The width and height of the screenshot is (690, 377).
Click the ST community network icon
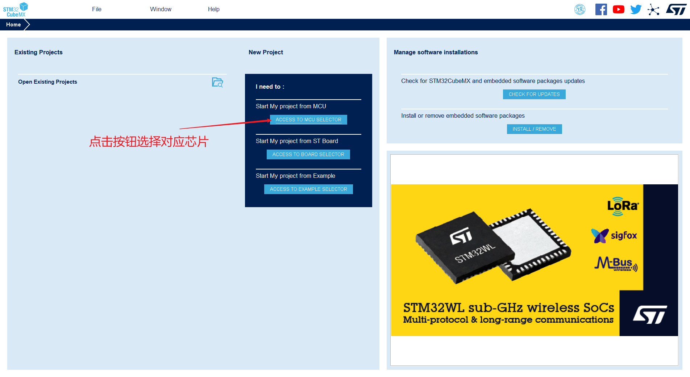tap(653, 9)
